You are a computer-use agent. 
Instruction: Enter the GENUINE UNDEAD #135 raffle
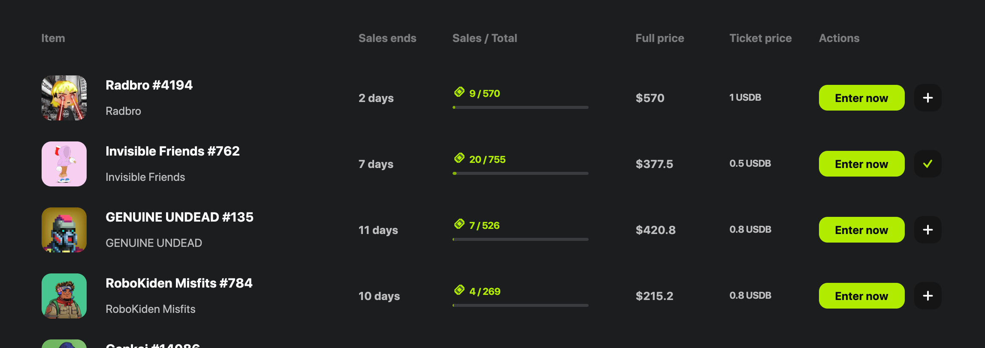point(861,230)
